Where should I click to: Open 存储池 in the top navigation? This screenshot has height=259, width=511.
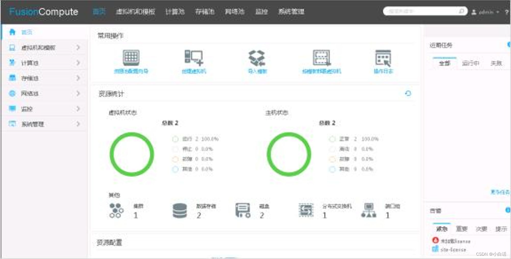click(205, 11)
